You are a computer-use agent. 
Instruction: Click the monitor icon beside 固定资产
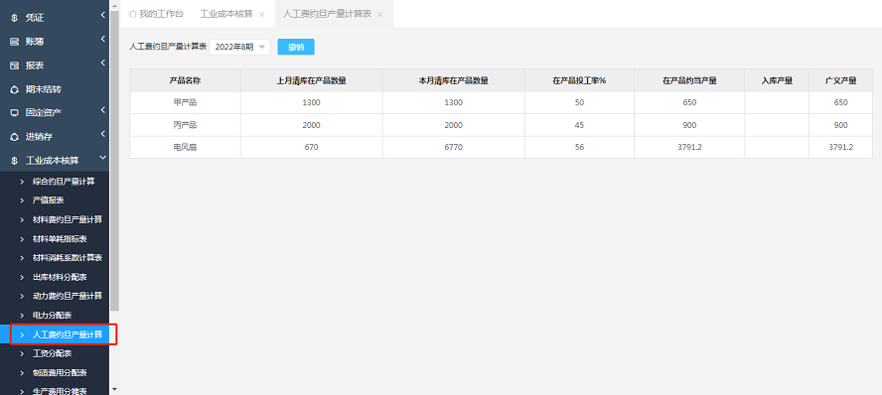click(14, 112)
